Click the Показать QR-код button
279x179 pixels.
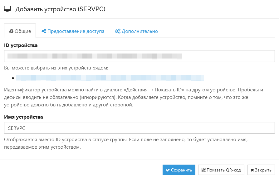221,170
